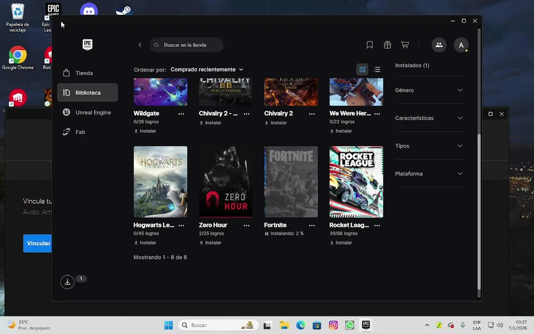Screen dimensions: 534x334
Task: Open the Zero Hour cover thumbnail
Action: pyautogui.click(x=226, y=182)
